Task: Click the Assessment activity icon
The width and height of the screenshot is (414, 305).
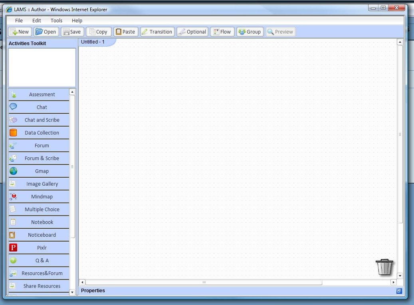Action: pyautogui.click(x=13, y=95)
